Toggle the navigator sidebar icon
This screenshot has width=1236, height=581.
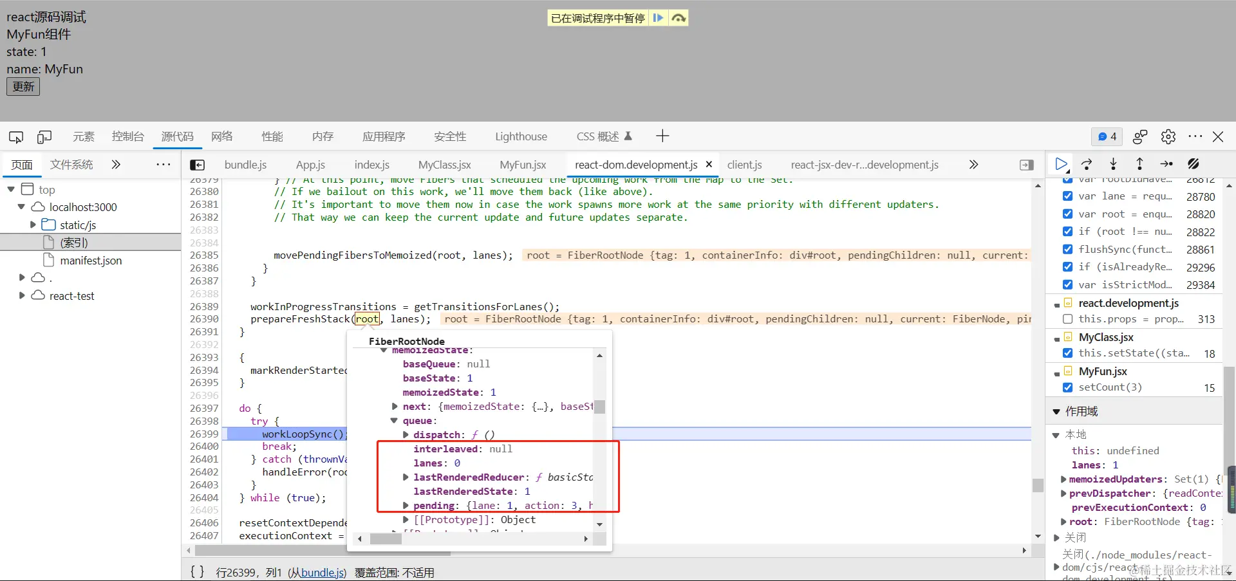(x=198, y=165)
